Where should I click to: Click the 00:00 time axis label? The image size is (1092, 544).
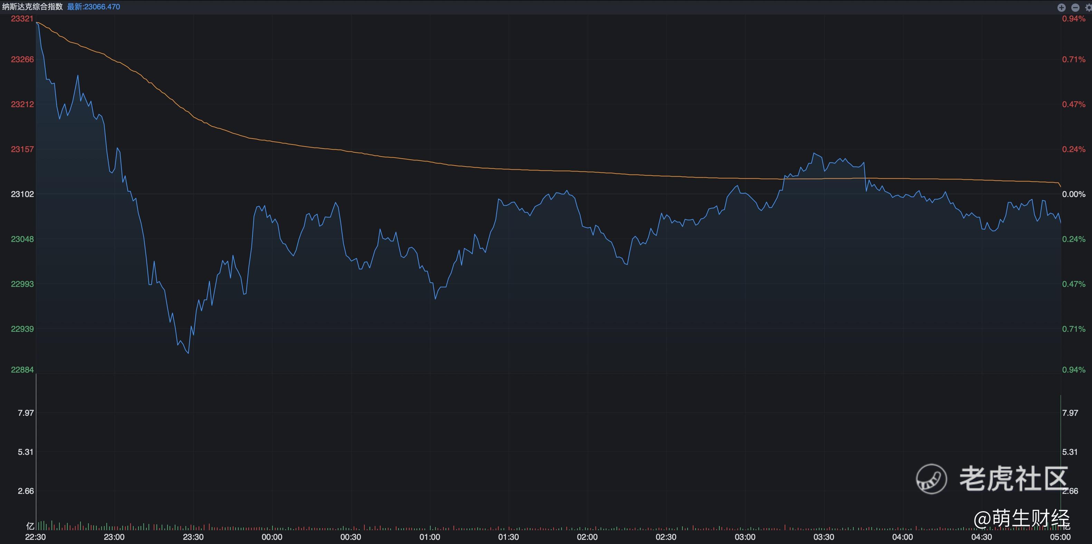point(272,537)
